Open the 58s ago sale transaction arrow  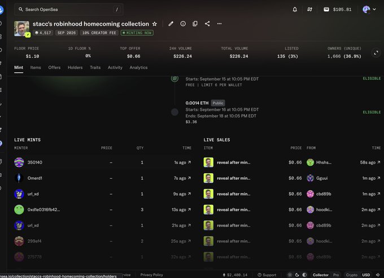coord(379,162)
